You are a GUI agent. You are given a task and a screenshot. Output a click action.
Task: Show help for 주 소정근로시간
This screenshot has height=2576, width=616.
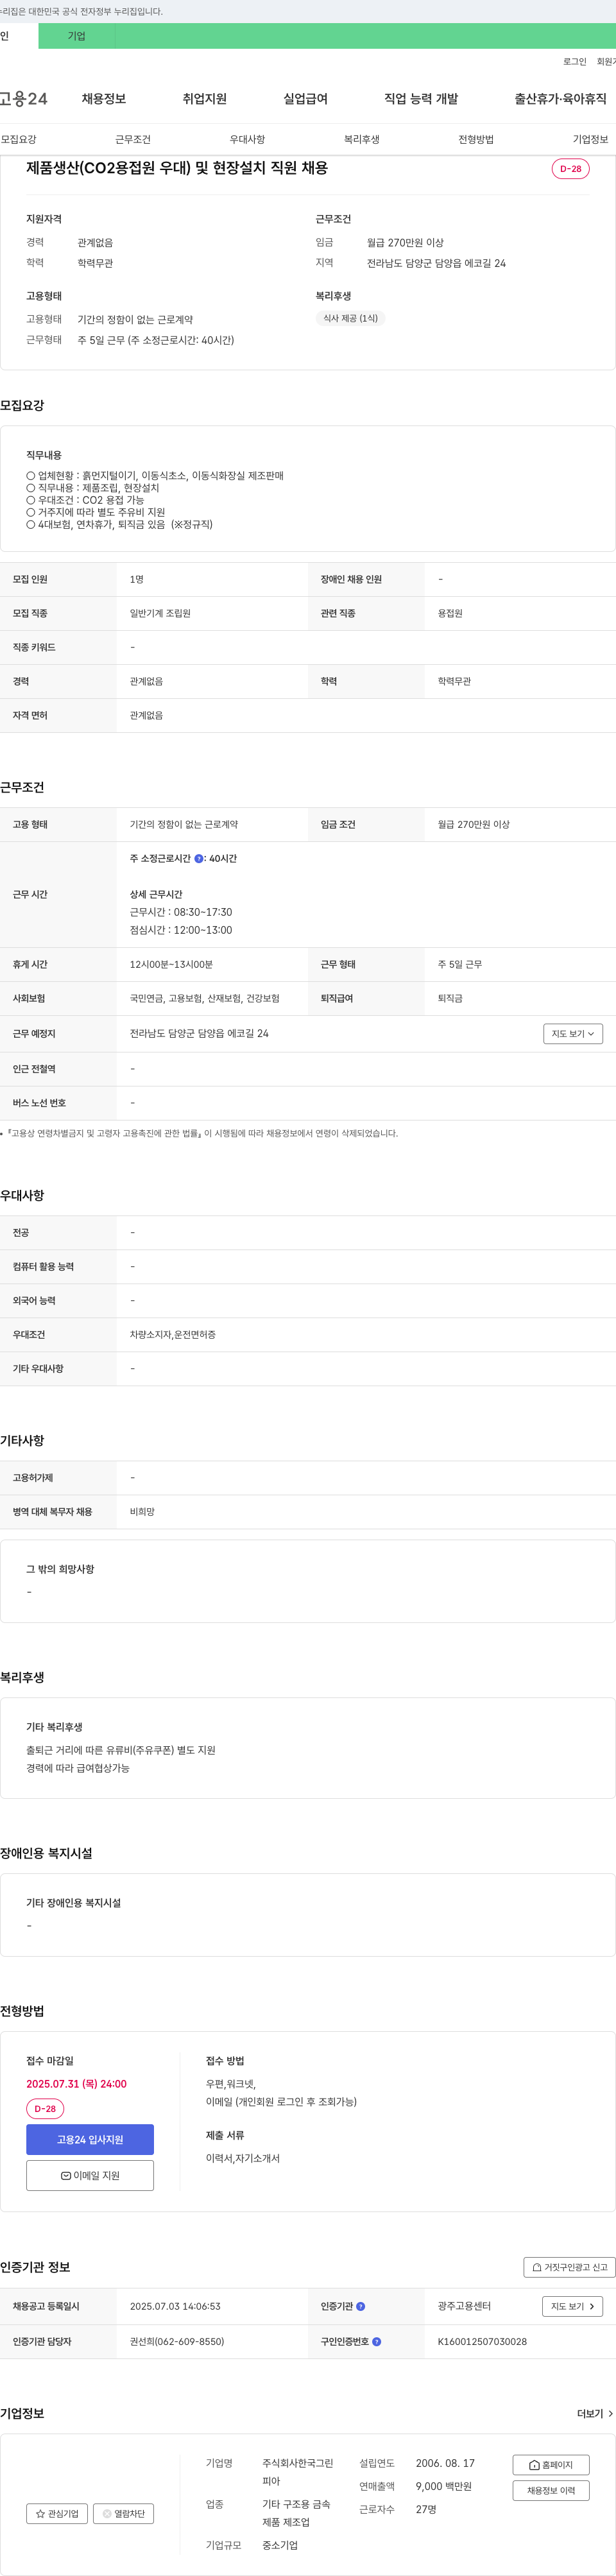(x=198, y=859)
